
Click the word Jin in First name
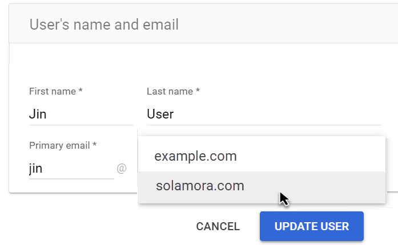(x=38, y=114)
